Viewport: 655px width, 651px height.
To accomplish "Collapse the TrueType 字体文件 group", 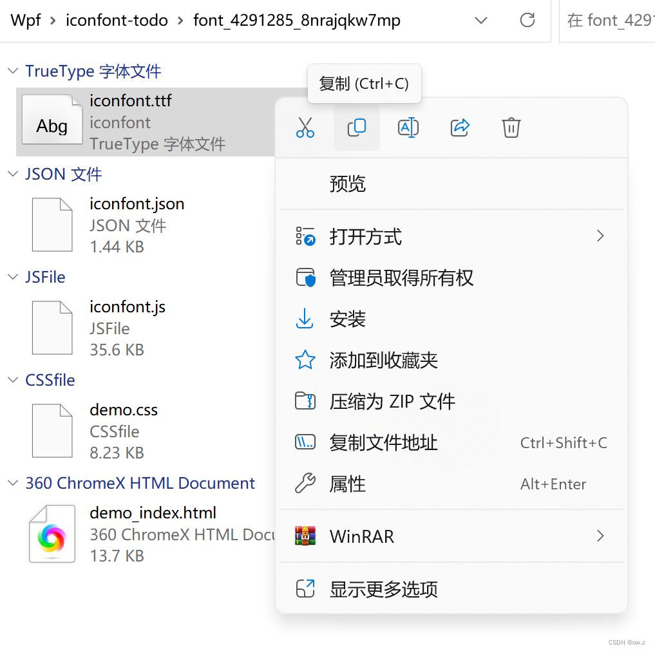I will pos(13,71).
